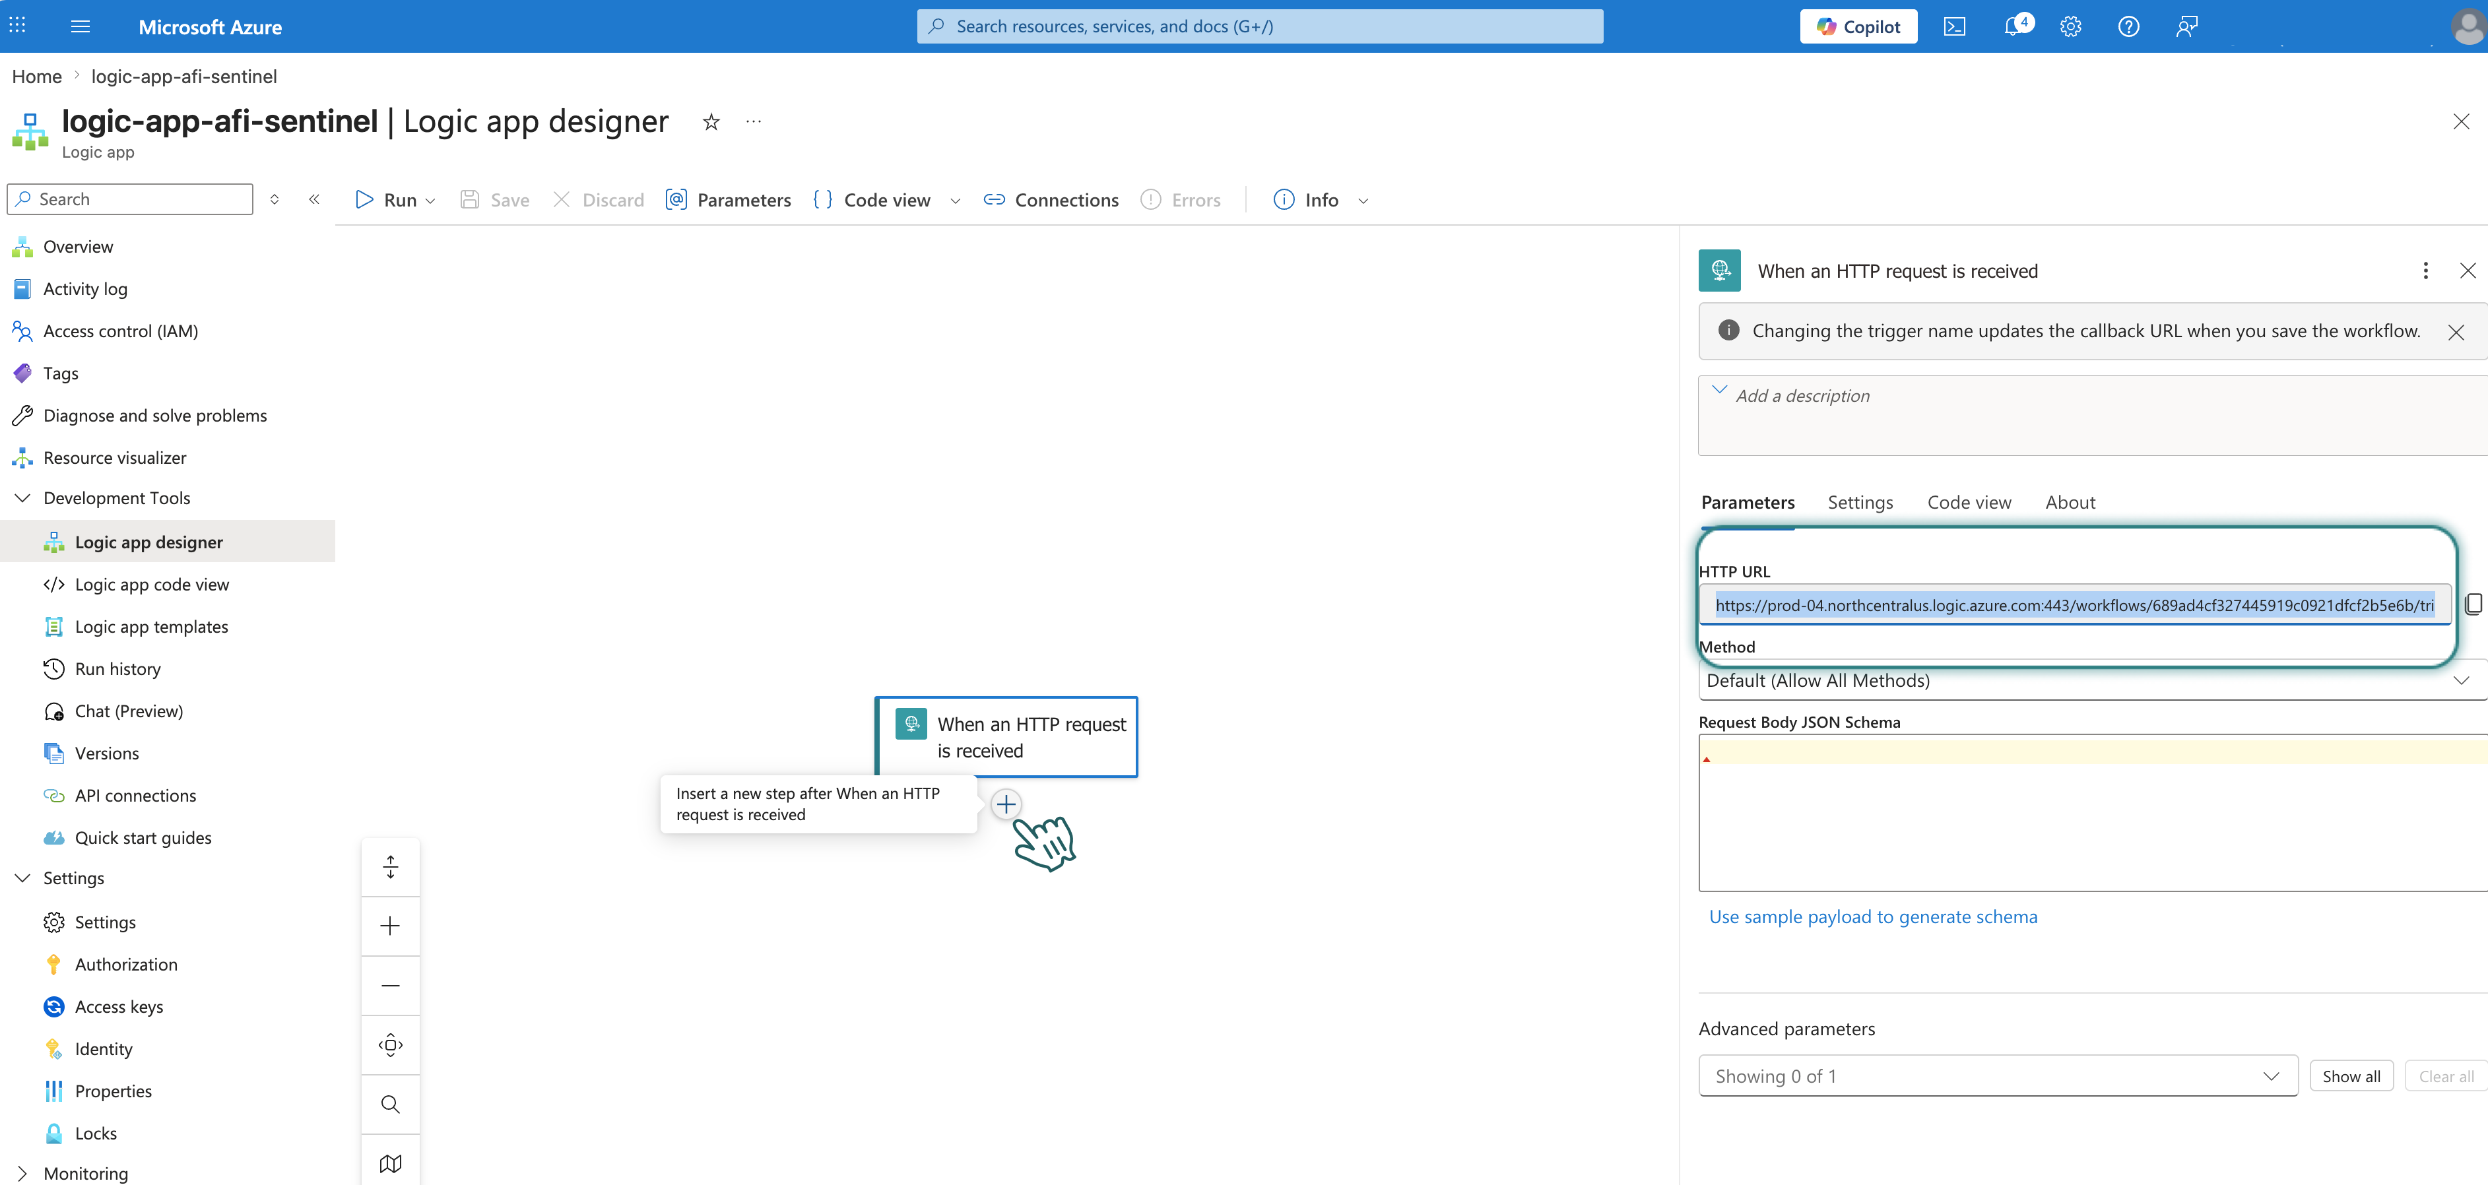Close the logic app designer blade
The width and height of the screenshot is (2488, 1185).
(x=2460, y=121)
